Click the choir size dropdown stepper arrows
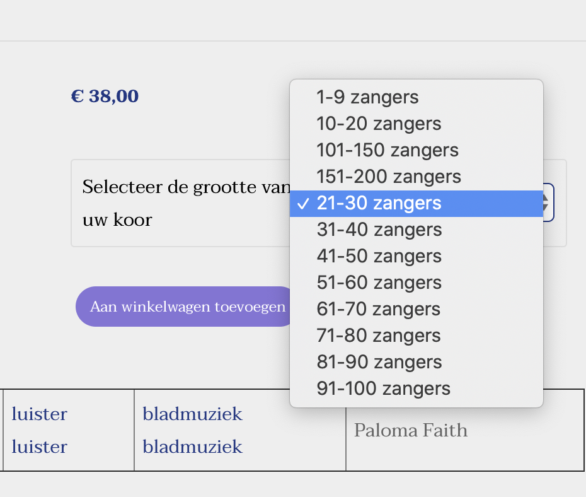Screen dimensions: 586x497 point(548,202)
